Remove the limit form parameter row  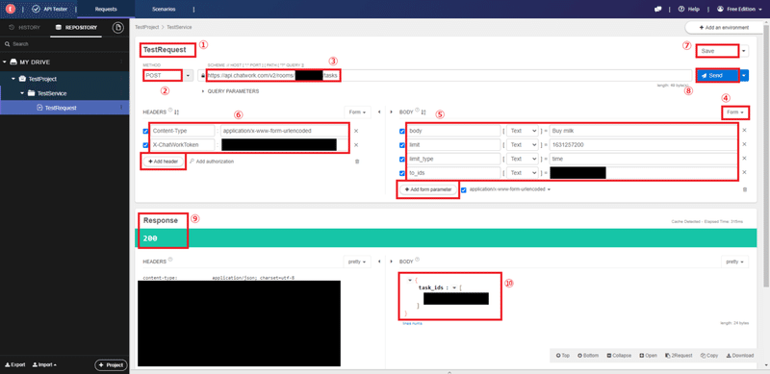click(744, 144)
